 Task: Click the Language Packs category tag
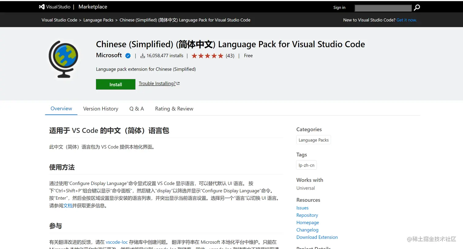[314, 140]
